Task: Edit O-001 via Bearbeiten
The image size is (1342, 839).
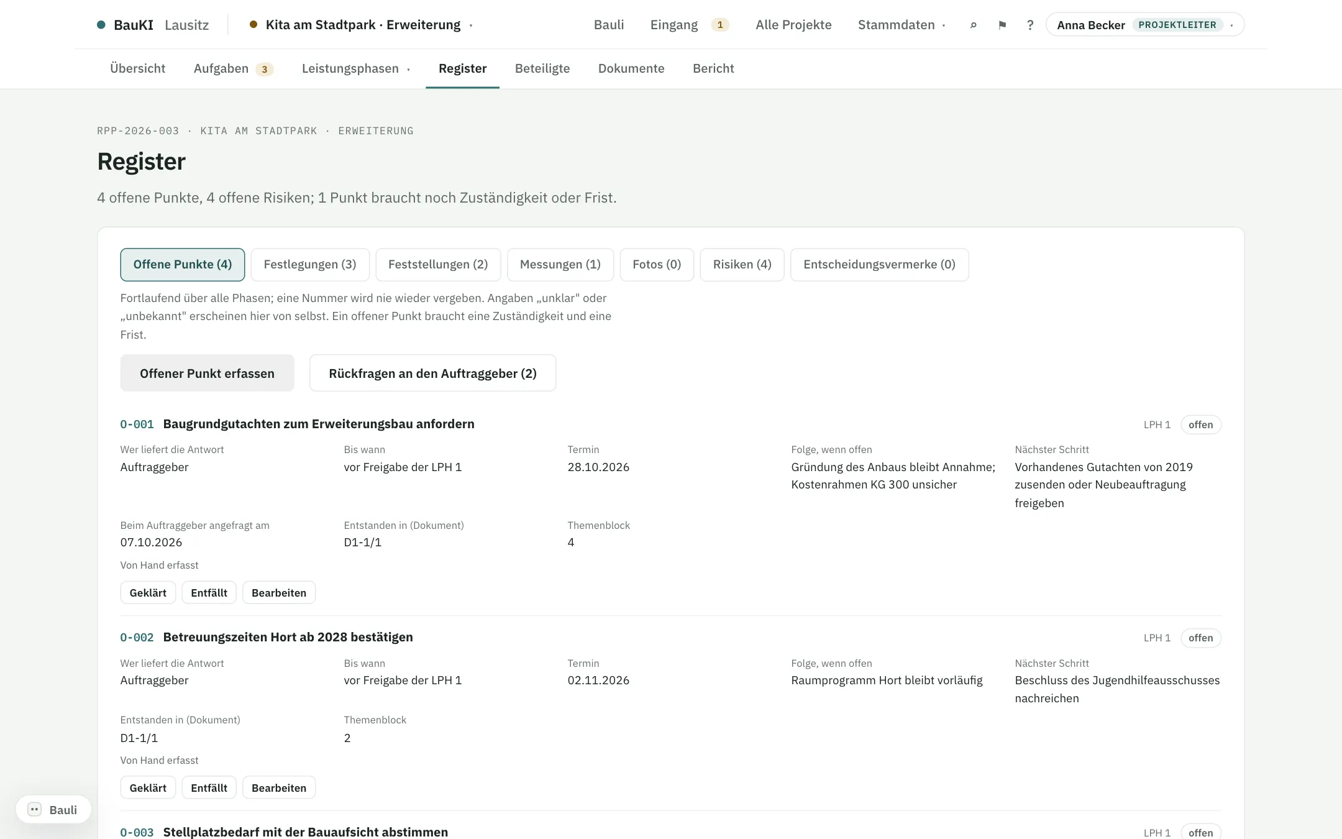Action: coord(279,593)
